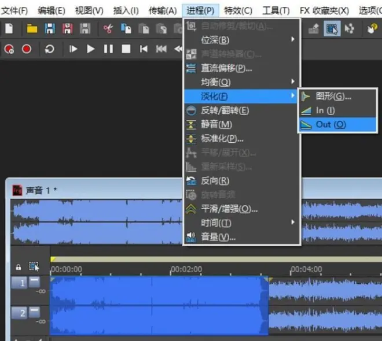Click the gray Save All floppy icon
Image resolution: width=382 pixels, height=341 pixels.
point(85,29)
